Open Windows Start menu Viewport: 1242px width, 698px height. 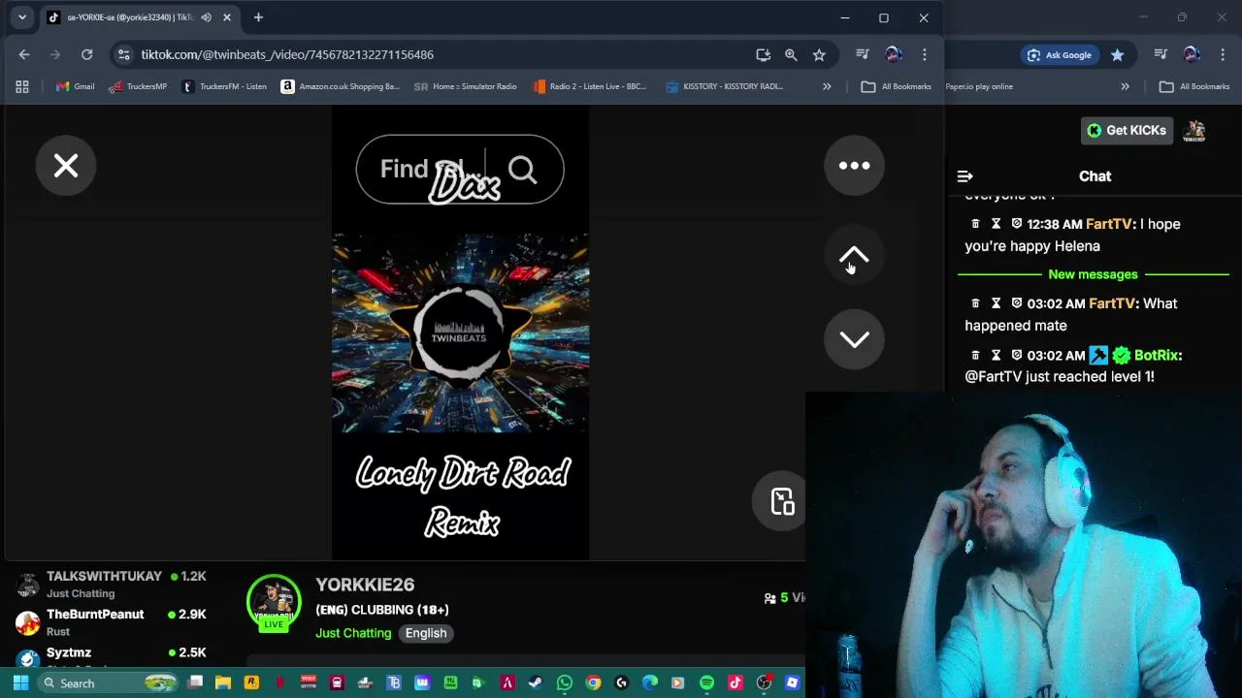click(x=20, y=683)
